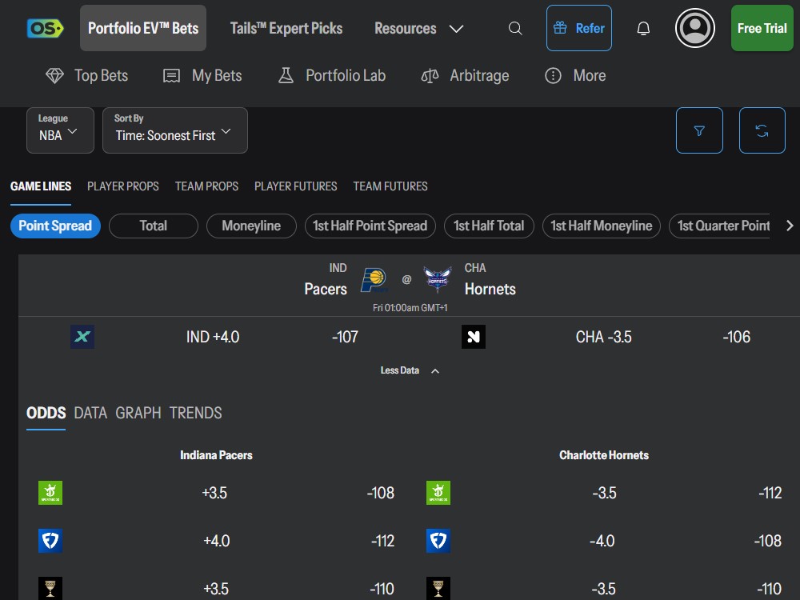The height and width of the screenshot is (600, 800).
Task: Refresh odds with the refresh icon
Action: click(762, 130)
